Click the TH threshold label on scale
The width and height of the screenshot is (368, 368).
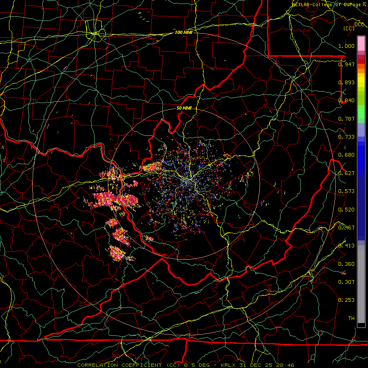(x=351, y=319)
